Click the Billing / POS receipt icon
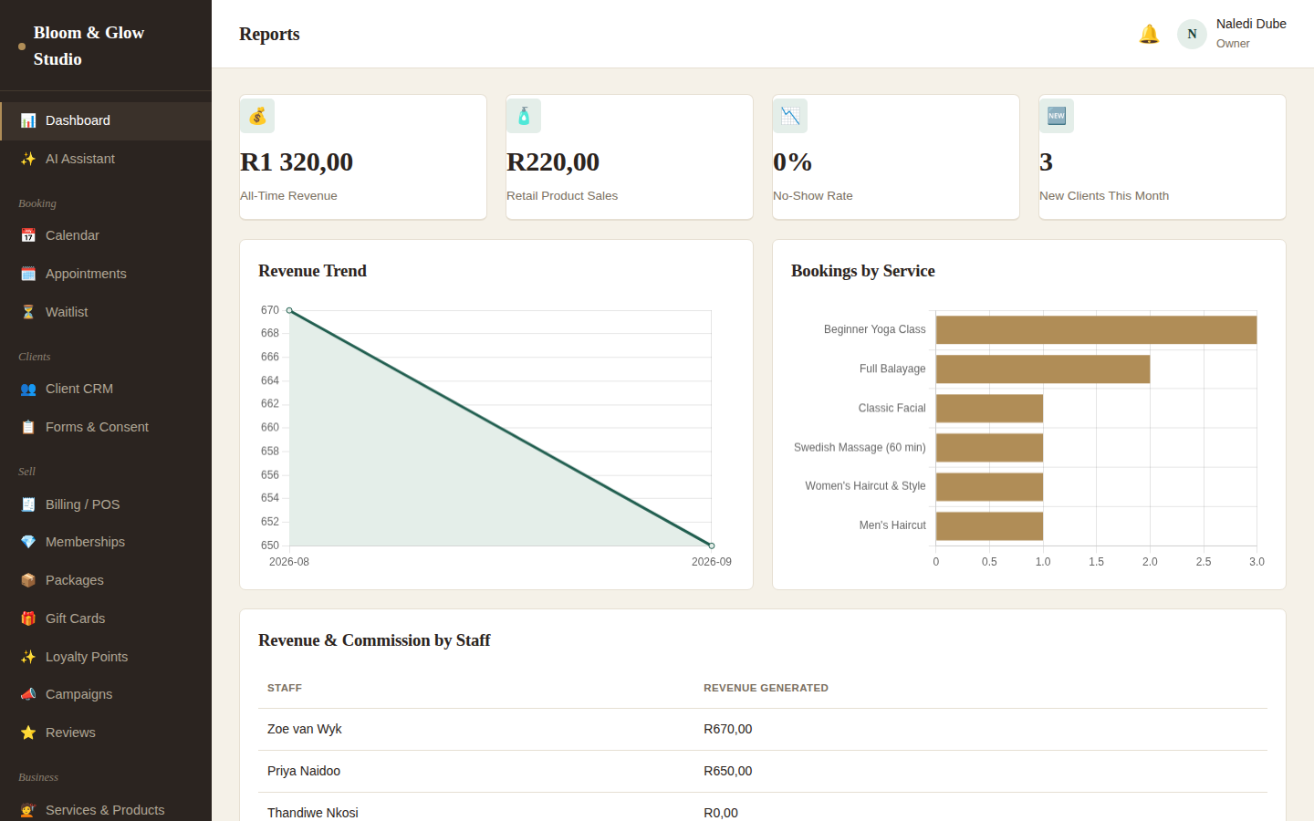Viewport: 1314px width, 821px height. click(28, 504)
